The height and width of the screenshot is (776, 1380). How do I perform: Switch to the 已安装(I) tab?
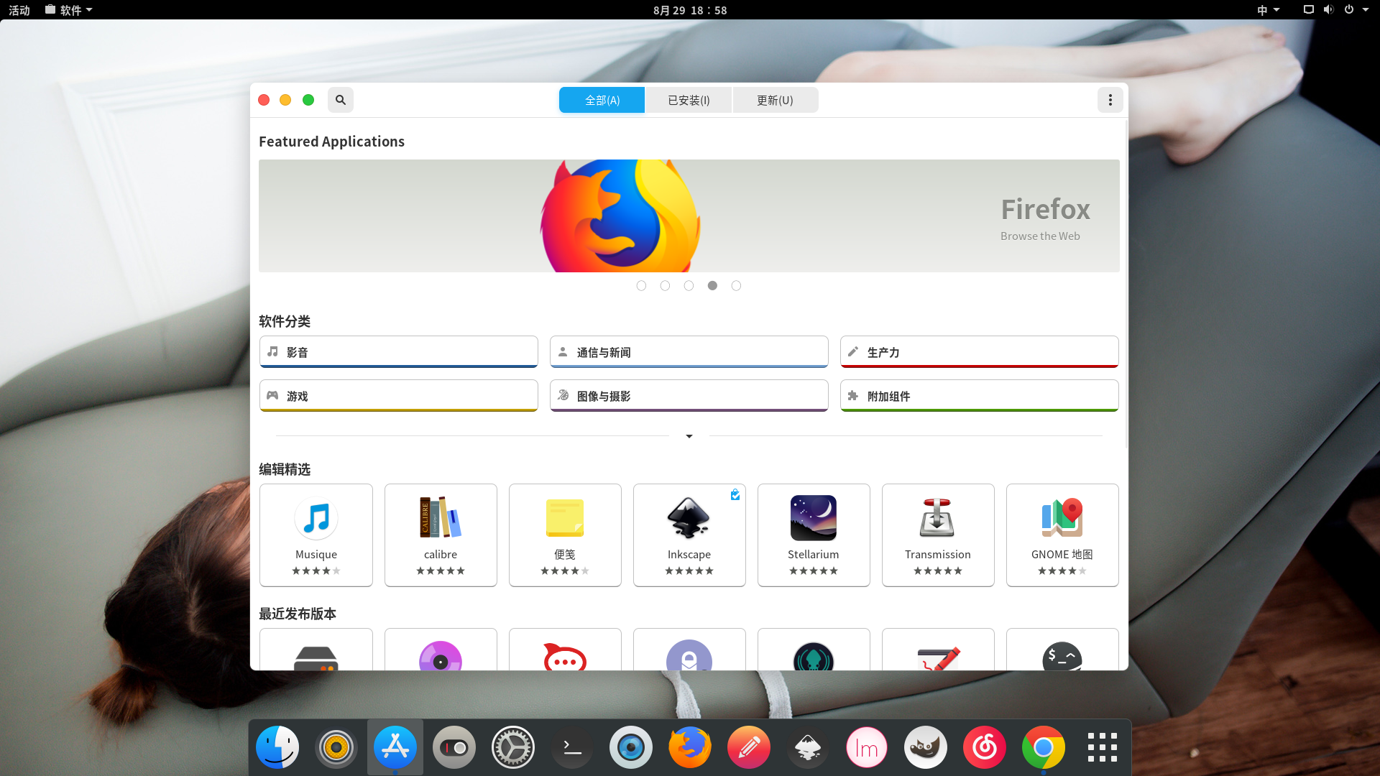point(689,100)
